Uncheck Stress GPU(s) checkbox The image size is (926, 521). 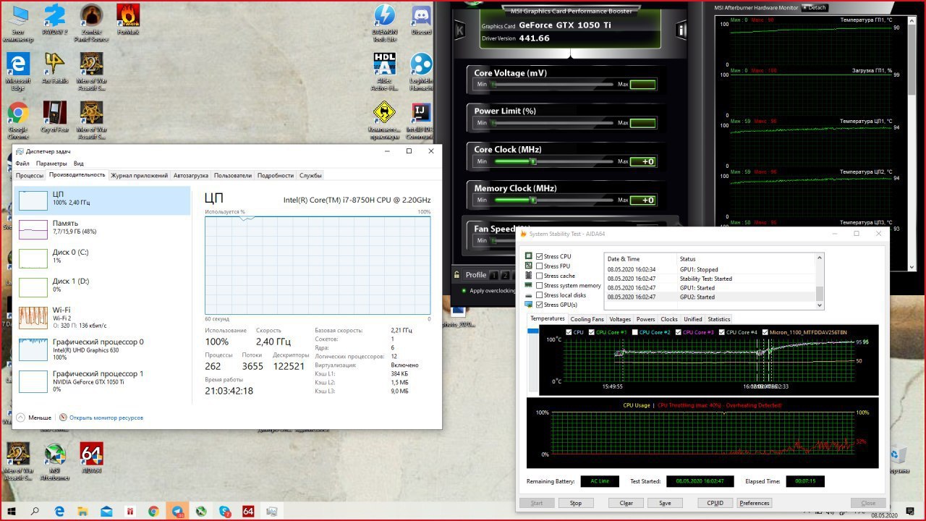coord(539,305)
